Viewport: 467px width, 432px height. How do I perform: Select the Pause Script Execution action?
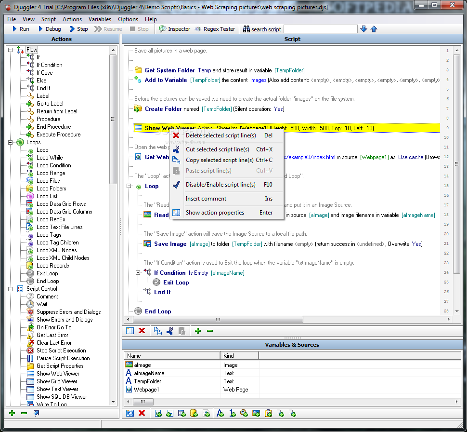click(63, 358)
